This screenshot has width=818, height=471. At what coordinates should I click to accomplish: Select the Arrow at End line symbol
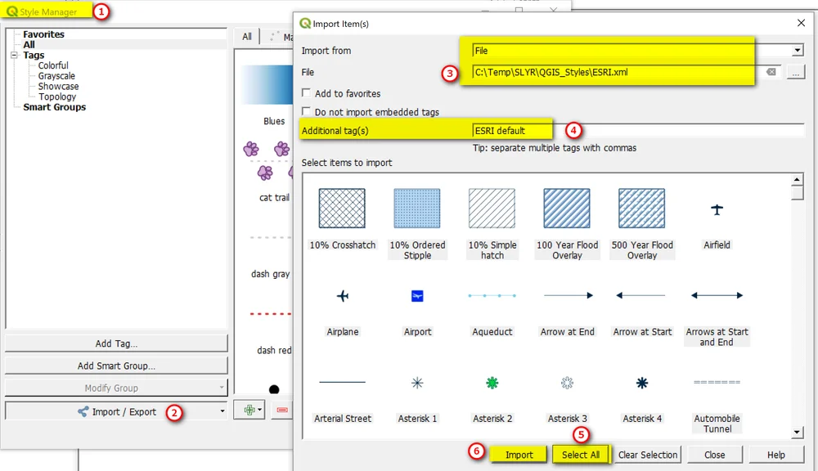coord(567,295)
